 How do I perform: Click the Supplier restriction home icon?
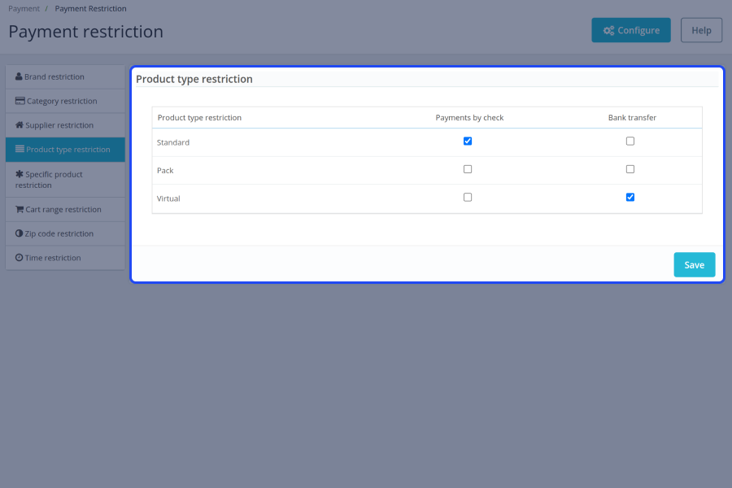(x=20, y=124)
